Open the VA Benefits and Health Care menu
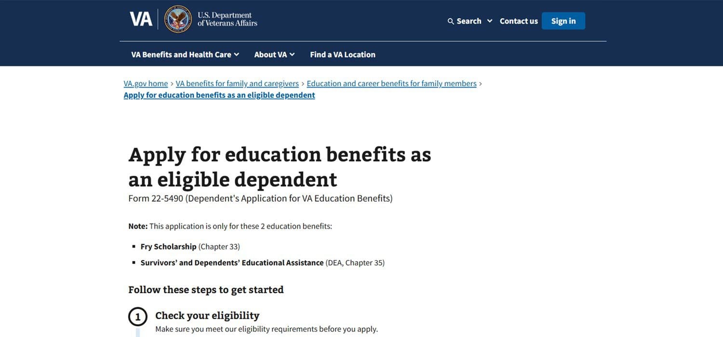The image size is (723, 337). point(181,54)
